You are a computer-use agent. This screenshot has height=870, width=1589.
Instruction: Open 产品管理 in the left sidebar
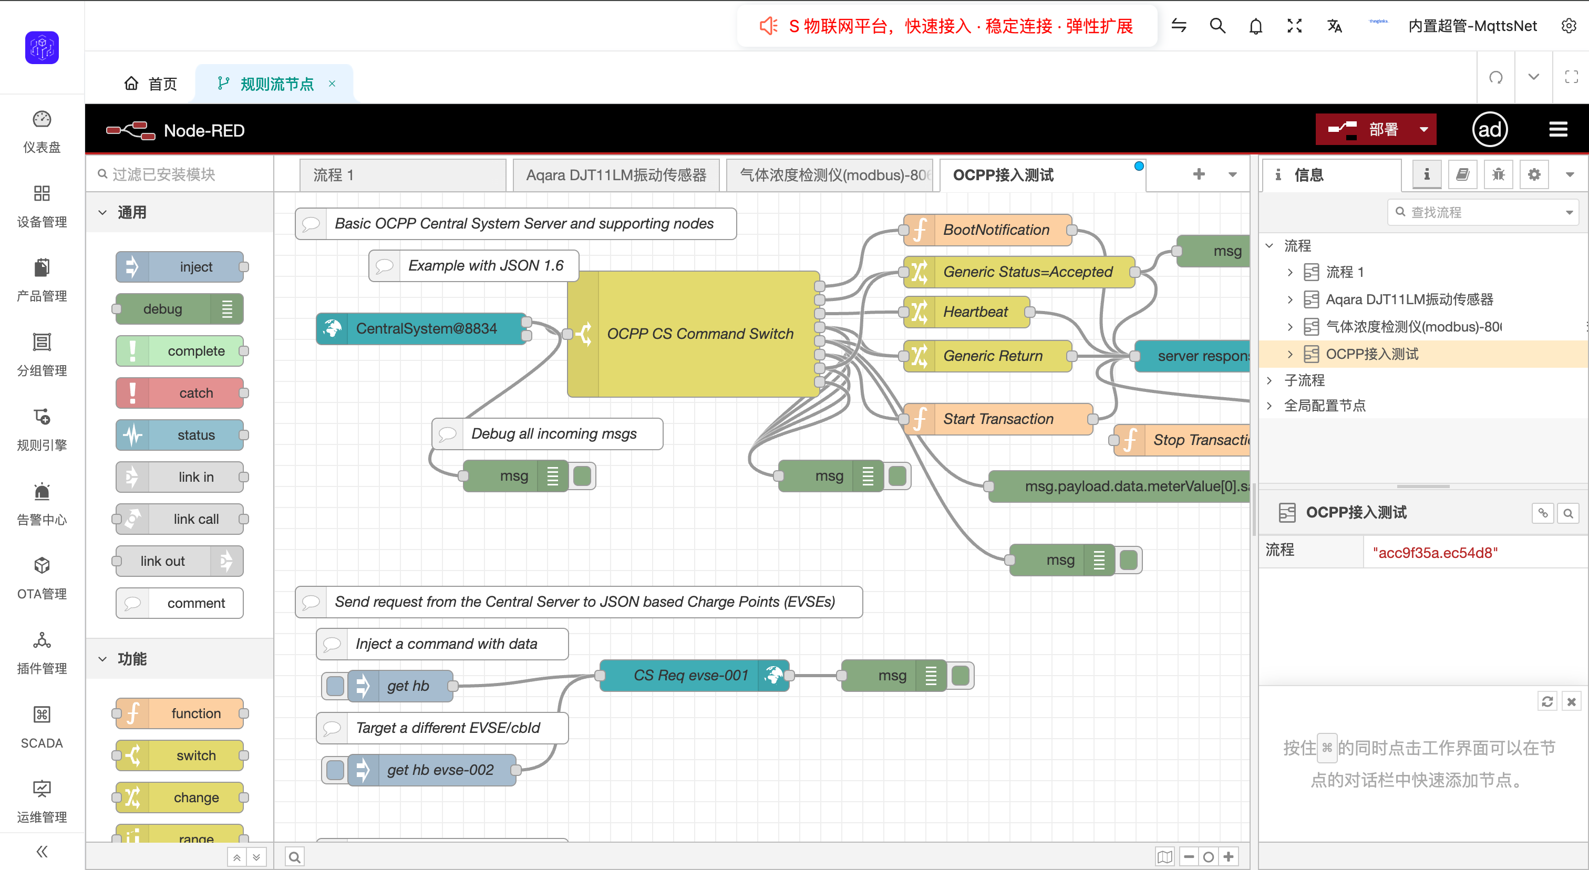[42, 281]
